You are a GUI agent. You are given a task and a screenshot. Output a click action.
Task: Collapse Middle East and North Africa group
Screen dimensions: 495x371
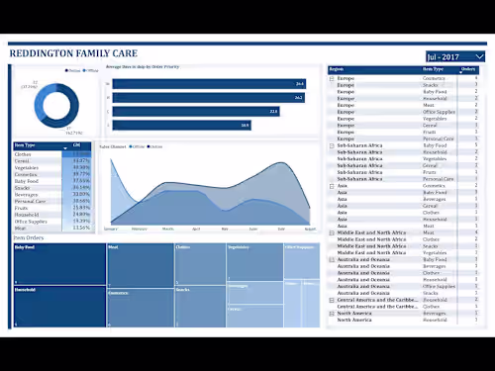(332, 232)
